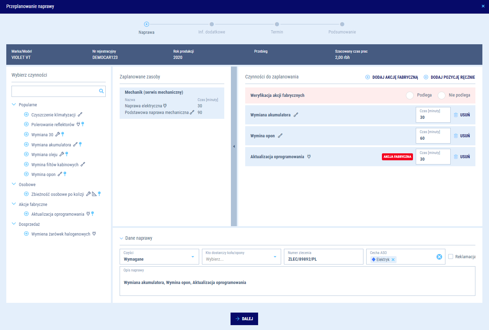Add Wymiana filtów kabinowych via plus icon
The height and width of the screenshot is (330, 489).
pos(26,164)
